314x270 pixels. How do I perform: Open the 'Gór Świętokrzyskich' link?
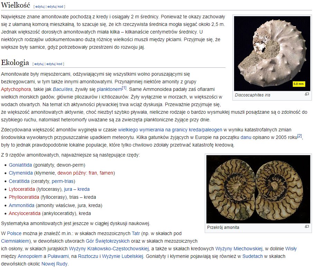(108, 241)
